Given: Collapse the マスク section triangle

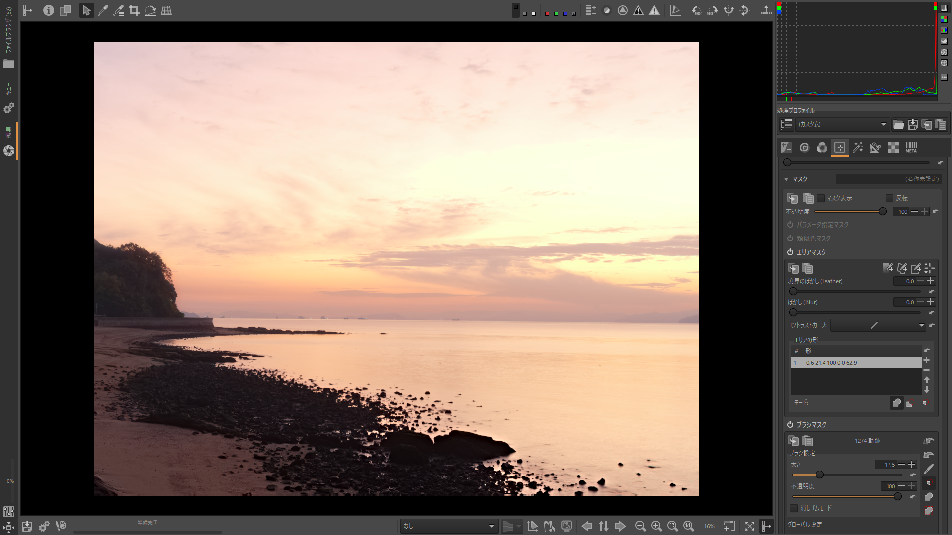Looking at the screenshot, I should [x=786, y=179].
